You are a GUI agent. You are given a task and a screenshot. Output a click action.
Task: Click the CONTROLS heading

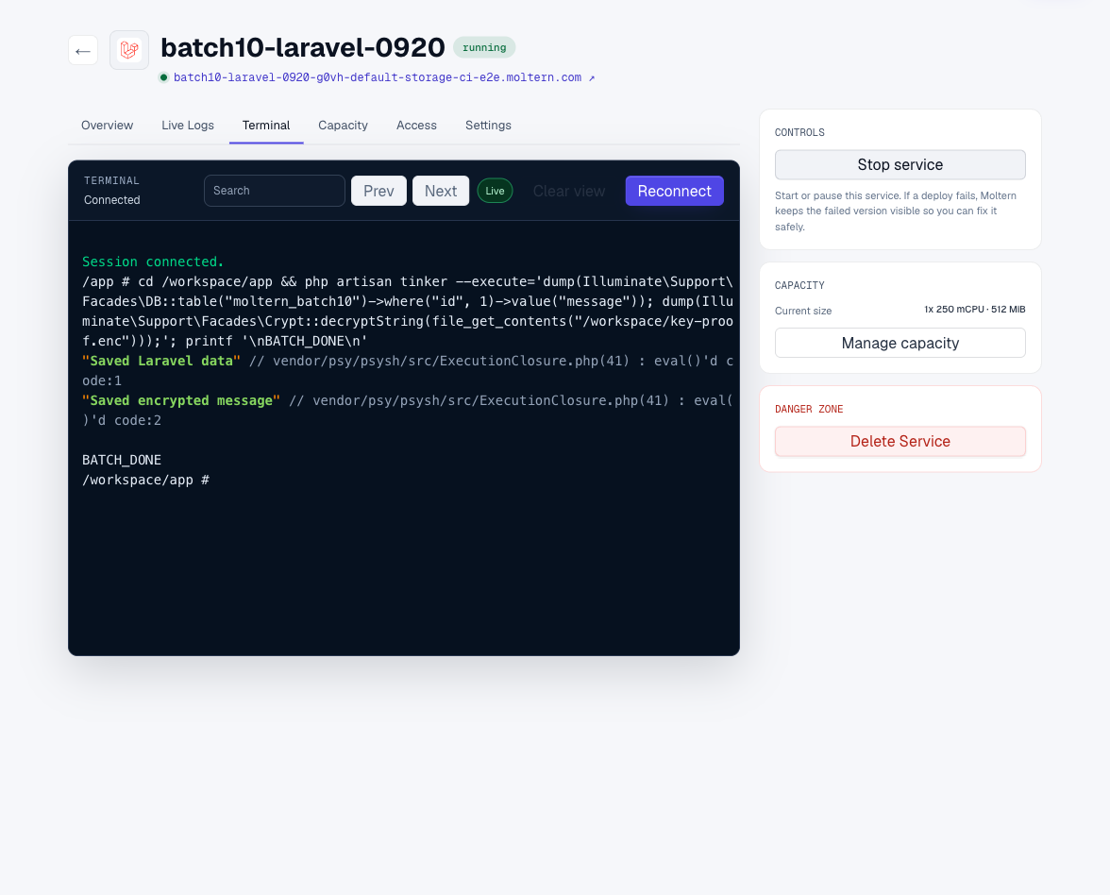point(799,132)
